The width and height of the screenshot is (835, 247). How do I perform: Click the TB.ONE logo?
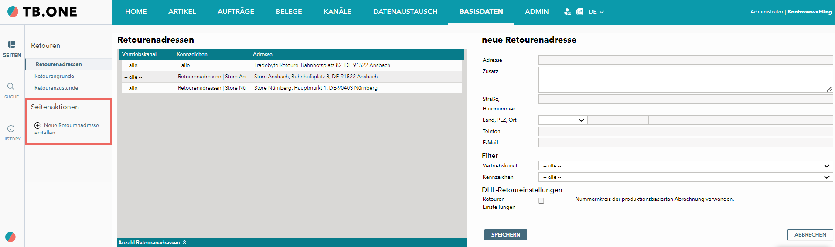click(x=42, y=12)
